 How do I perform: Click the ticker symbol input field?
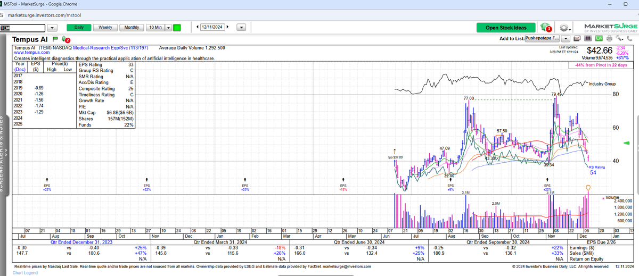22,28
